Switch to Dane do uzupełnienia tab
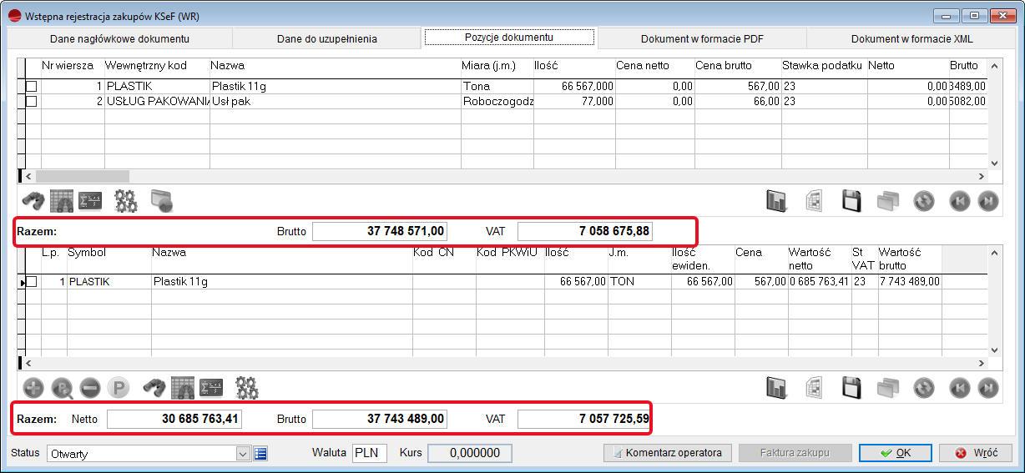The width and height of the screenshot is (1025, 473). [327, 38]
